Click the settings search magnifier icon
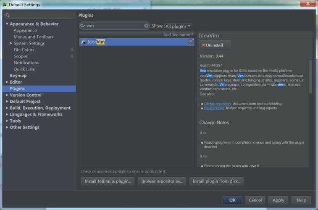 pyautogui.click(x=8, y=15)
